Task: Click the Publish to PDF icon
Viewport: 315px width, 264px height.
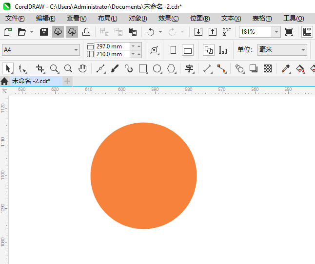Action: [x=226, y=32]
